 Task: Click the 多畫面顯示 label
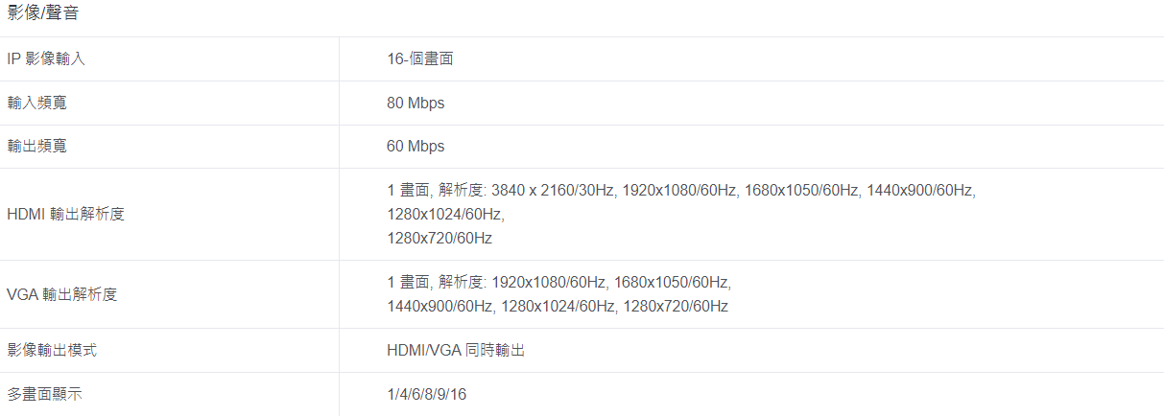click(x=44, y=394)
